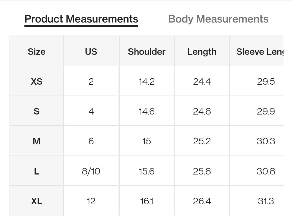Click the Length column header
The image size is (293, 216).
[202, 52]
